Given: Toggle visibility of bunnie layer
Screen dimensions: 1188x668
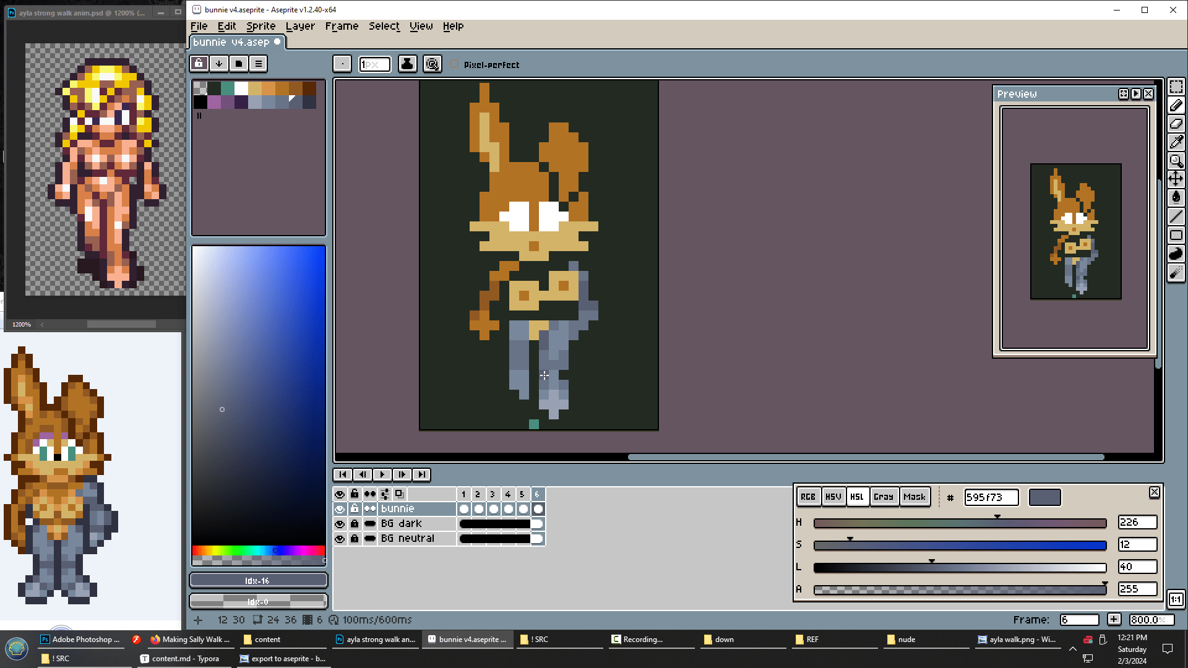Looking at the screenshot, I should tap(340, 509).
